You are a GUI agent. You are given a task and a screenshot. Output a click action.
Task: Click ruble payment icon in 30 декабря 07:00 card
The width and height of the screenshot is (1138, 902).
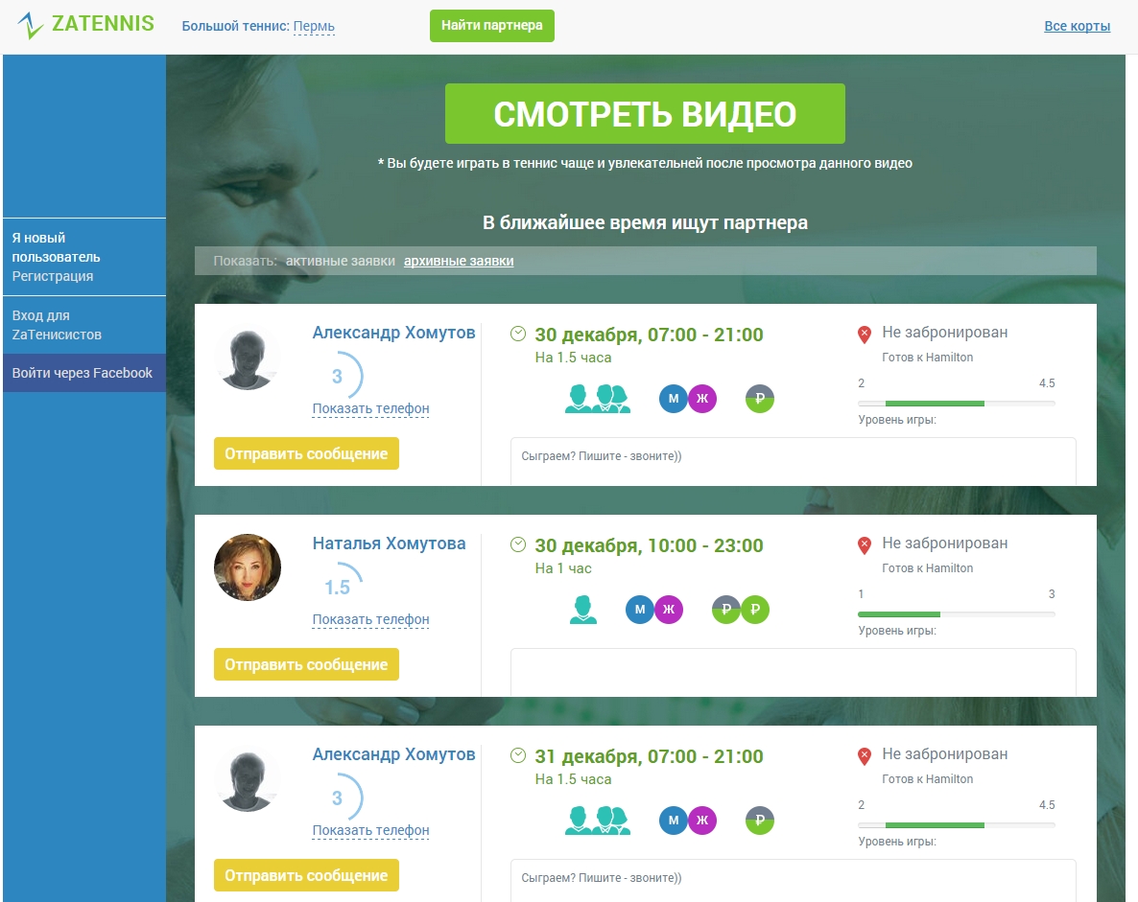[x=760, y=399]
